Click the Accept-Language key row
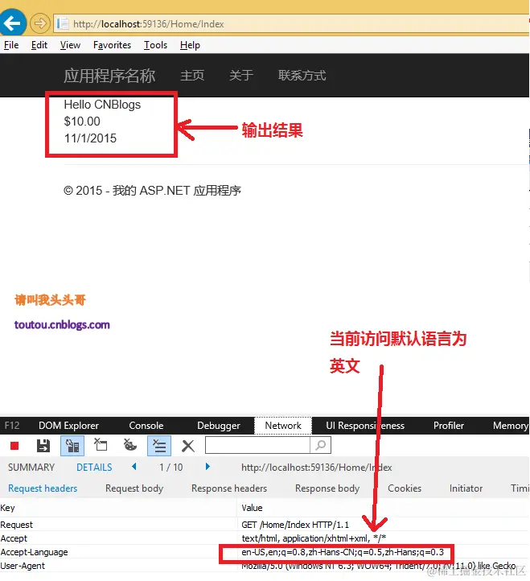The width and height of the screenshot is (530, 581). coord(34,552)
